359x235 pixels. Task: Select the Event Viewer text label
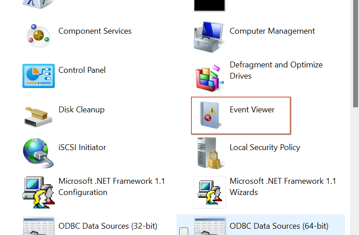pos(252,110)
